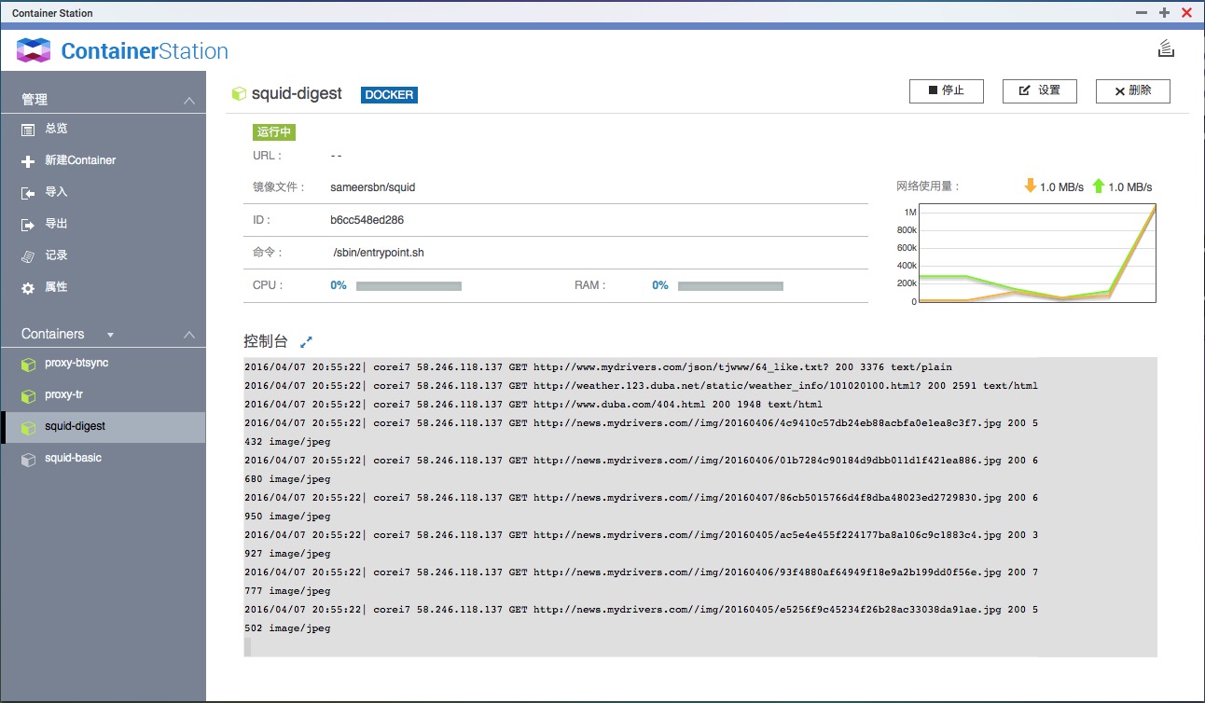
Task: Click the 控制台 heading
Action: point(266,342)
